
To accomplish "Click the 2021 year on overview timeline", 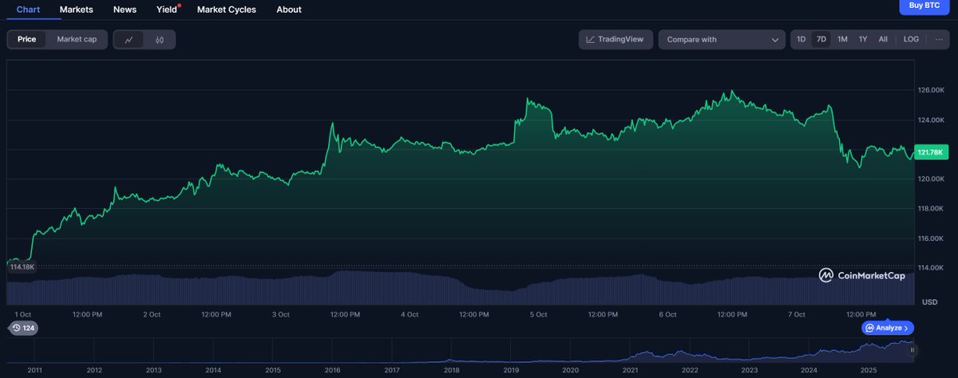I will (x=631, y=370).
